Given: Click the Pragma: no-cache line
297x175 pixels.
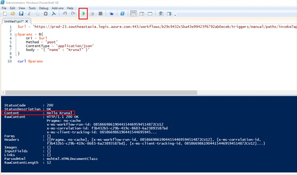Looking at the screenshot, I should pos(64,121).
